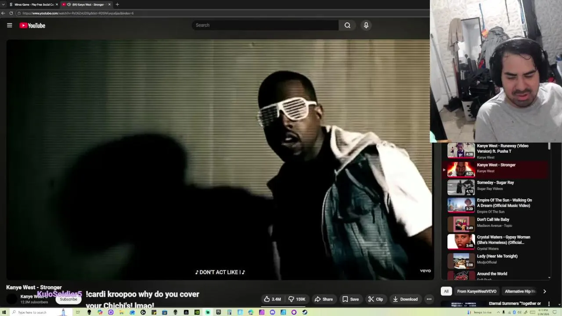
Task: Mute the tab via the speaker icon
Action: tap(69, 4)
